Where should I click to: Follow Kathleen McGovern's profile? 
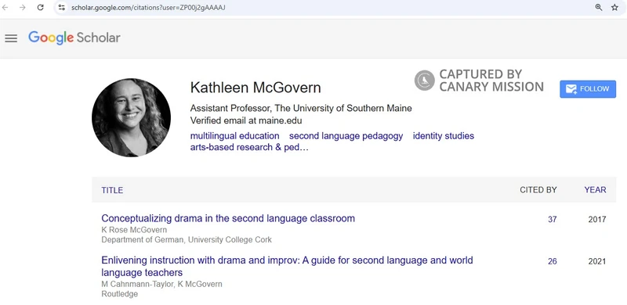pyautogui.click(x=588, y=88)
